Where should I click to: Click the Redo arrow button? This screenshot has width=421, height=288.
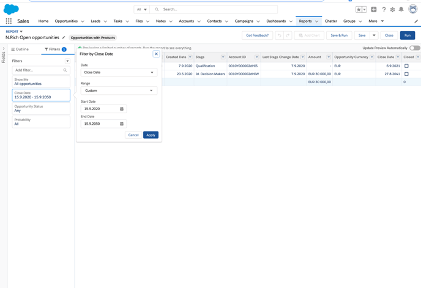pyautogui.click(x=288, y=35)
